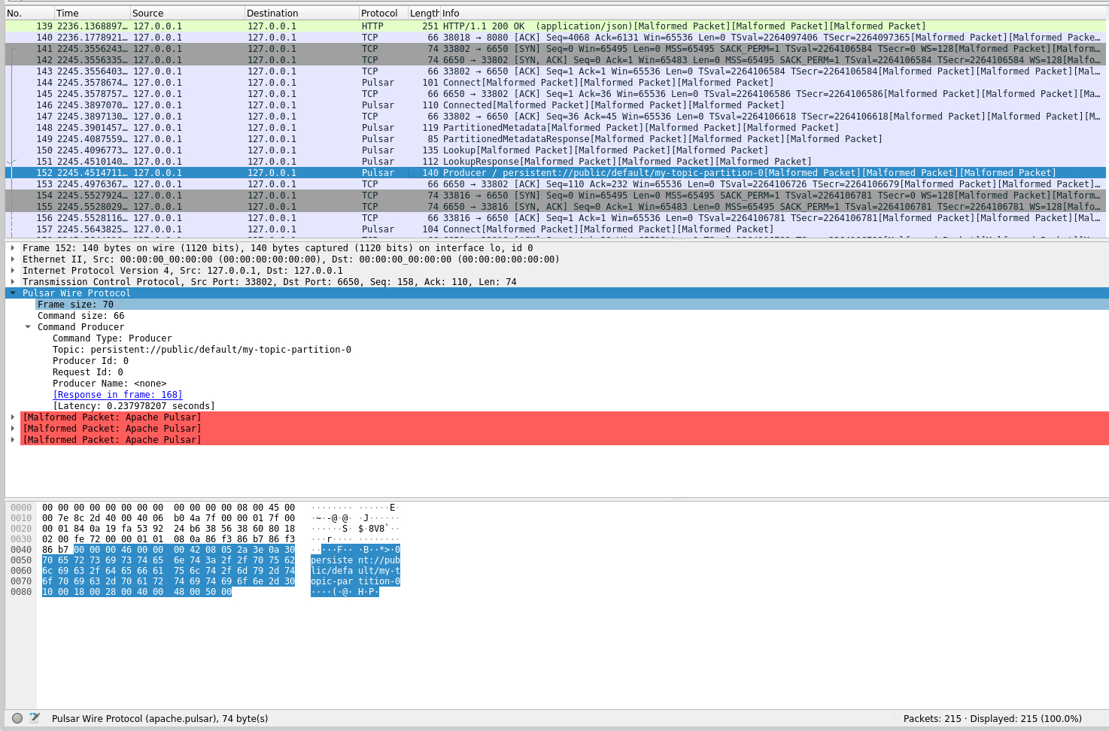Sort by the Destination column header
Viewport: 1109px width, 731px height.
tap(302, 13)
